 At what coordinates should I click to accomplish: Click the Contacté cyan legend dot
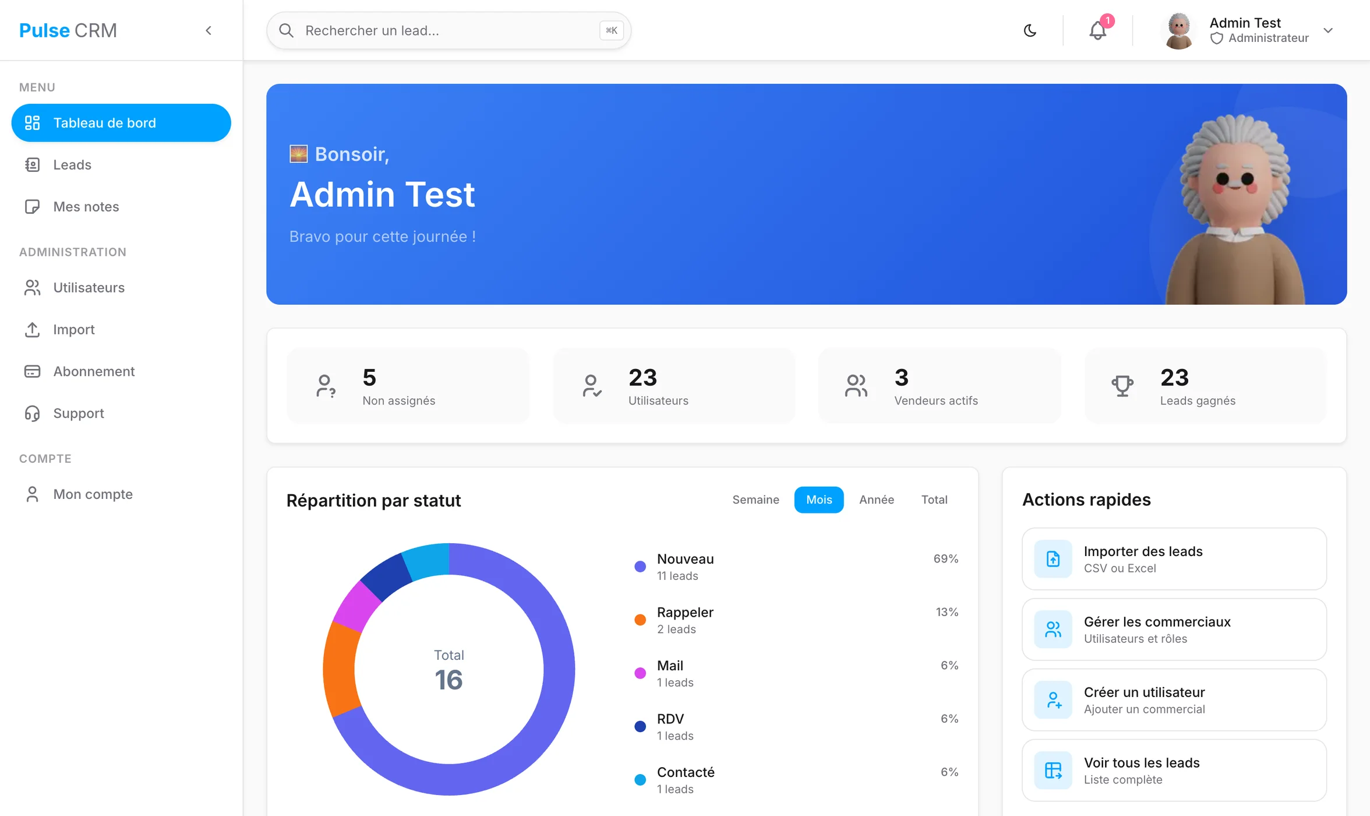[x=640, y=780]
